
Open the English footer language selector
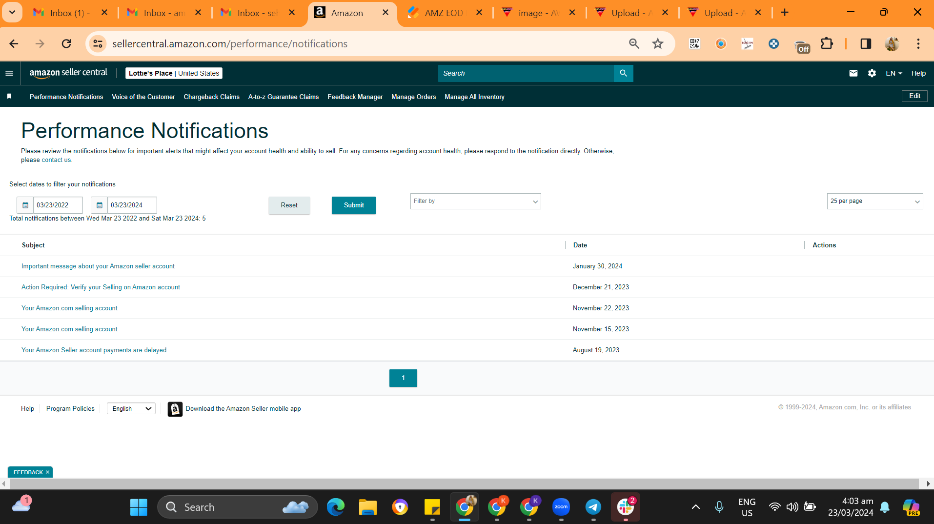click(131, 409)
